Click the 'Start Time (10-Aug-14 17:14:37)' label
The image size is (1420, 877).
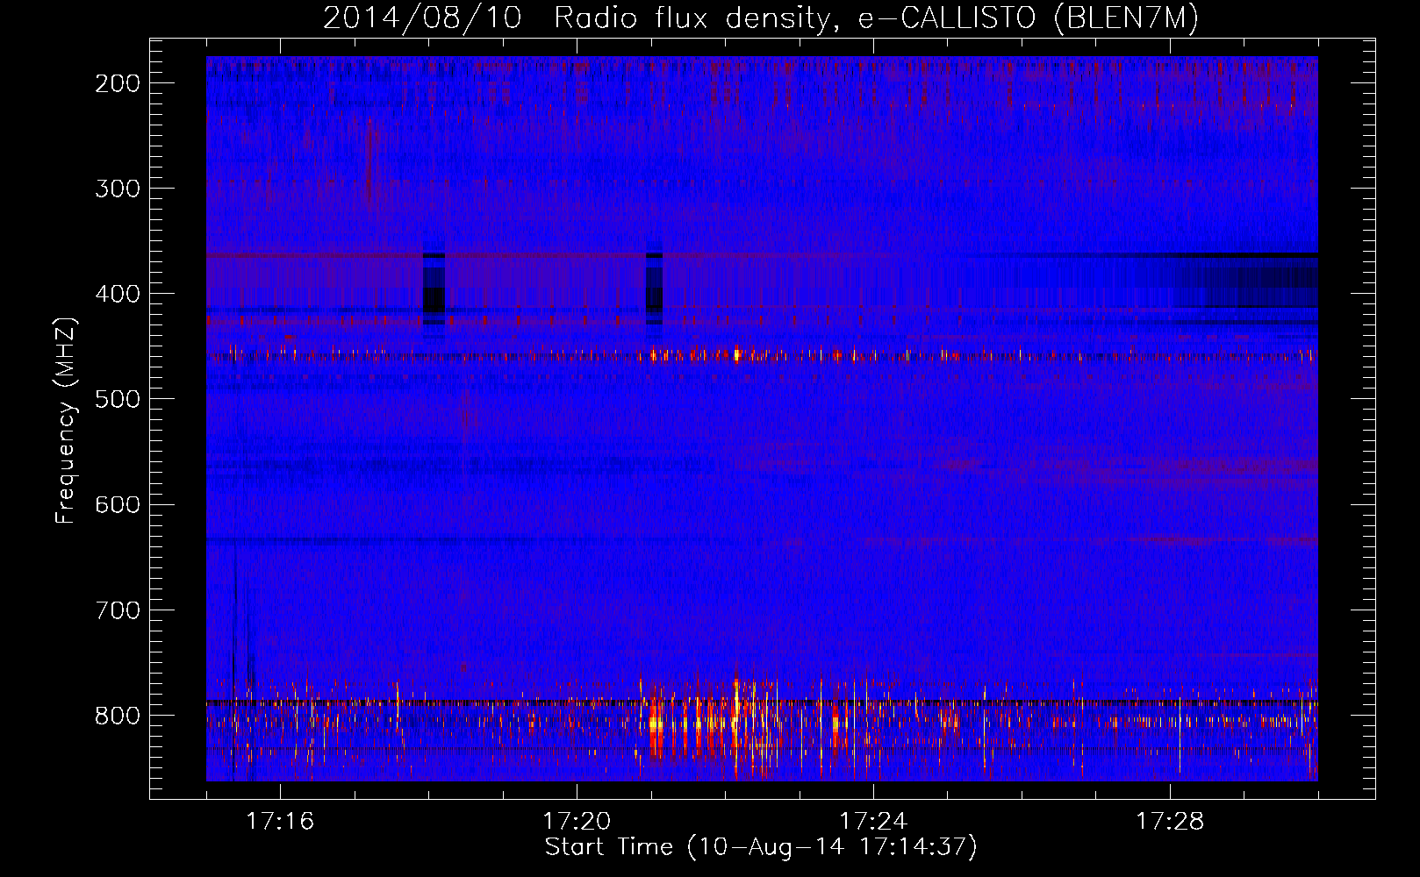point(761,847)
